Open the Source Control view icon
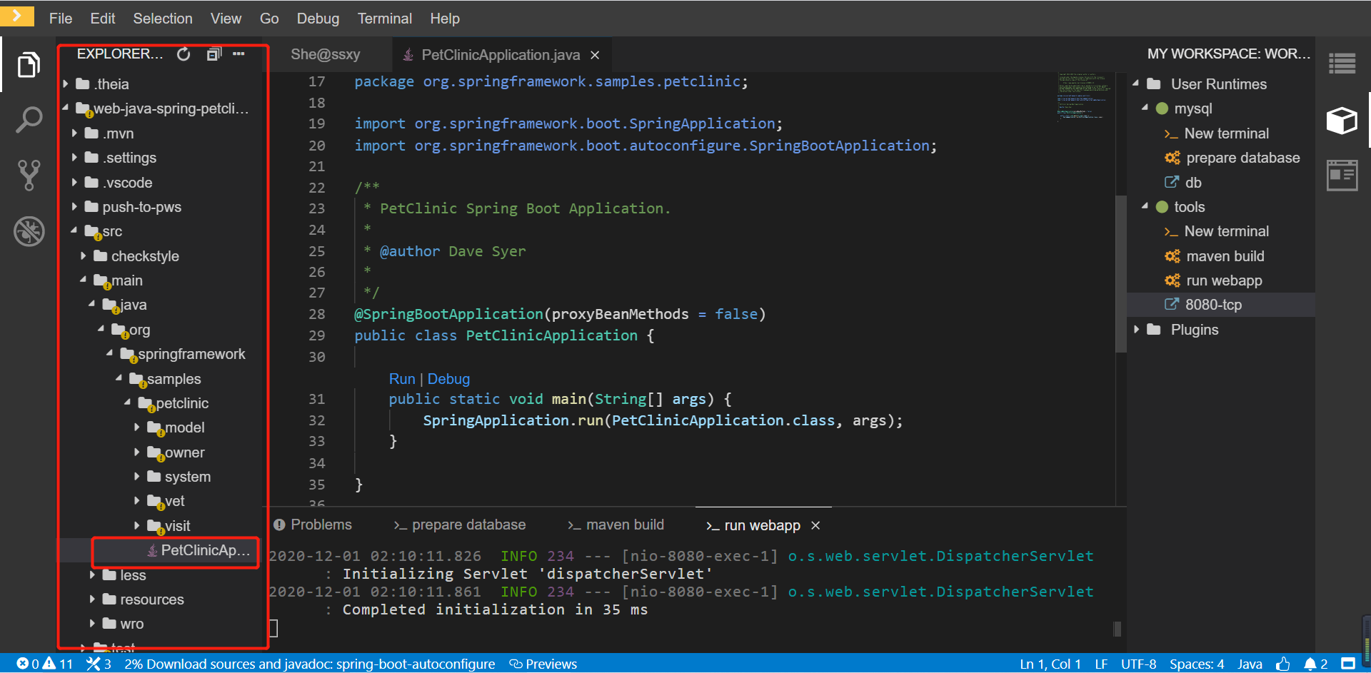 (x=29, y=175)
